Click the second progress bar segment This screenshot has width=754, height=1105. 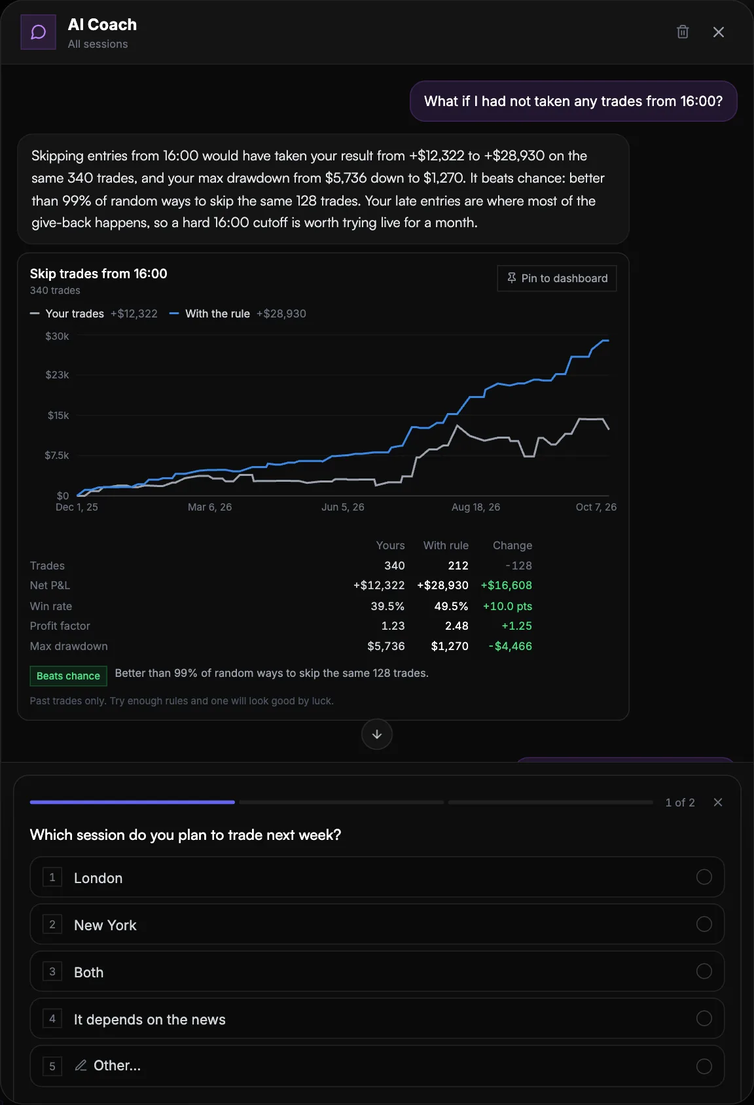(x=342, y=802)
